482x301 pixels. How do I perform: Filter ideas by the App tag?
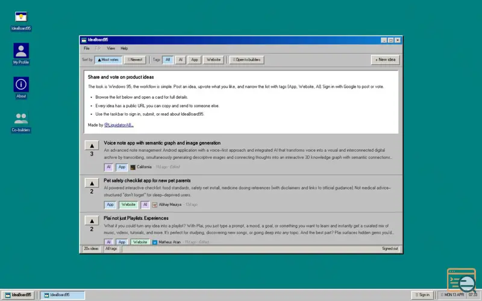(x=195, y=60)
